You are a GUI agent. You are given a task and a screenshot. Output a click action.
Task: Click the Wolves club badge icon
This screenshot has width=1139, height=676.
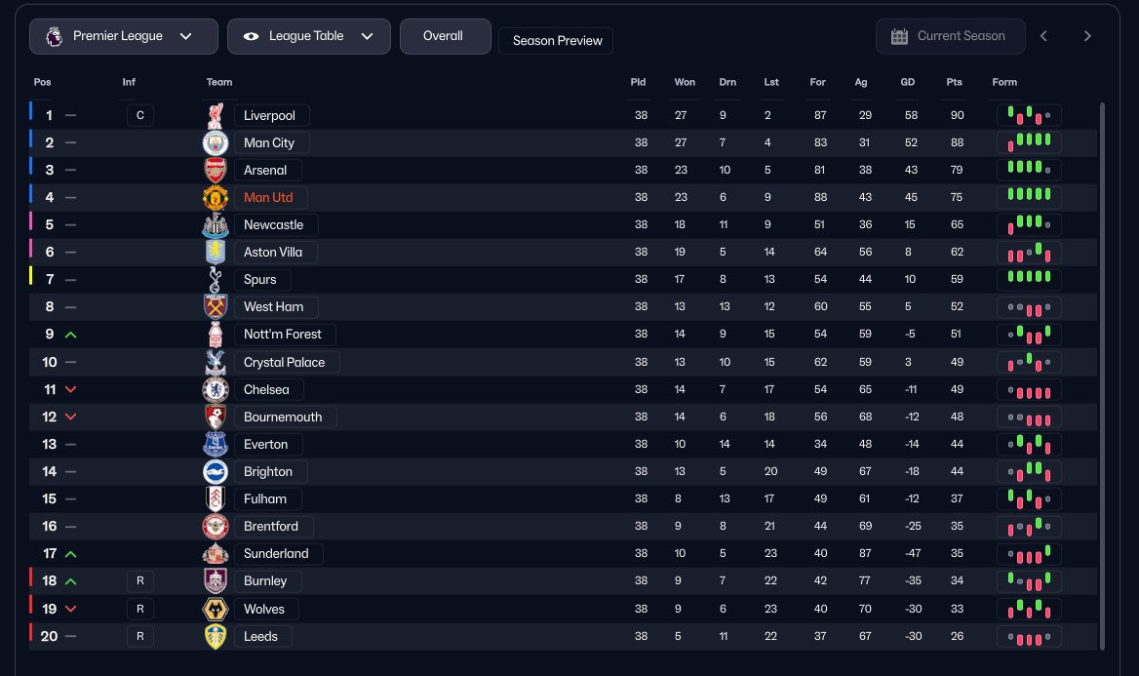click(x=215, y=609)
